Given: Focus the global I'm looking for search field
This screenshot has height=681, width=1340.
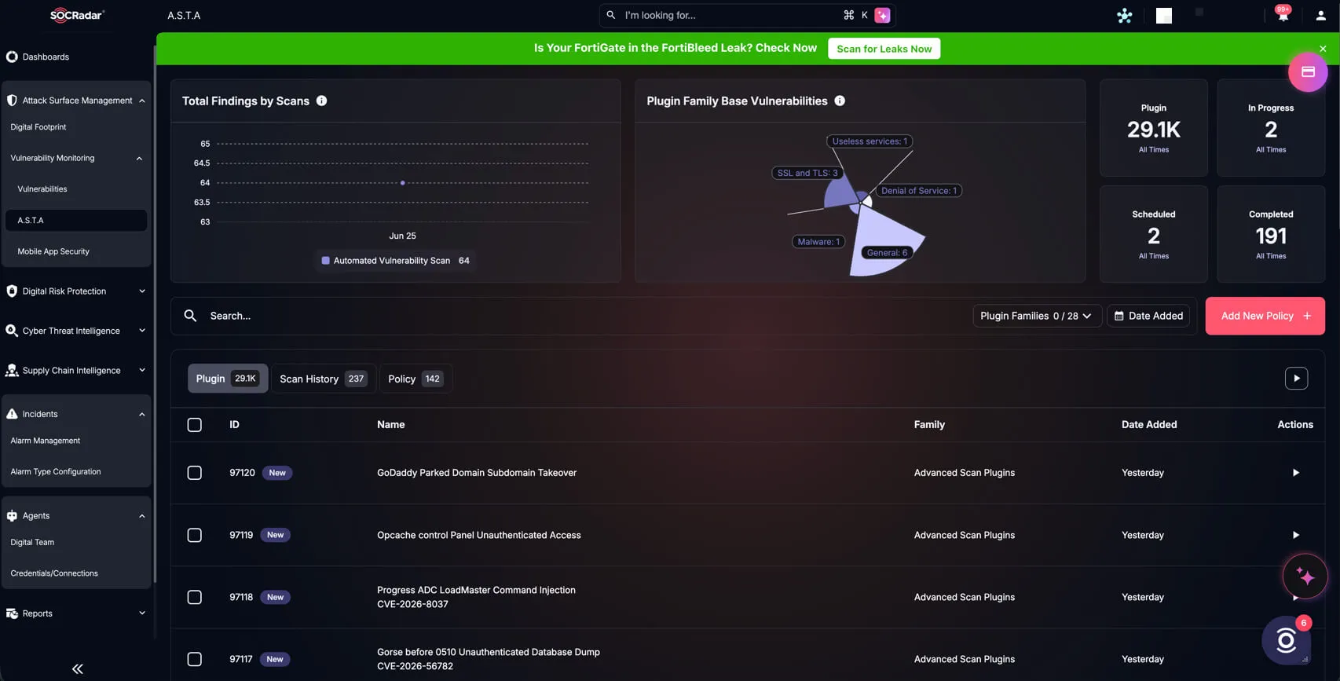Looking at the screenshot, I should (x=746, y=16).
